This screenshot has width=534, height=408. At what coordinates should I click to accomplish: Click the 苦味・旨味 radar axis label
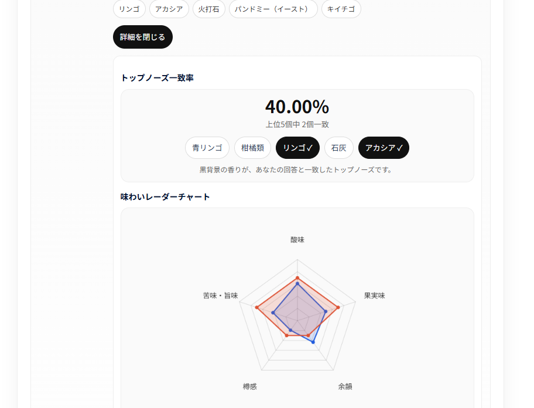(x=220, y=295)
